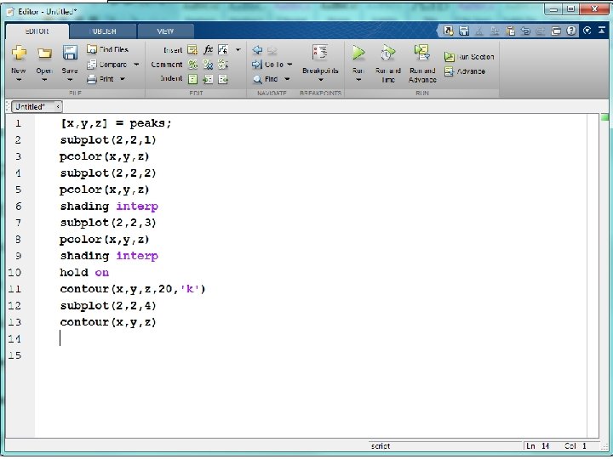Expand the Compare dropdown arrow

[136, 65]
